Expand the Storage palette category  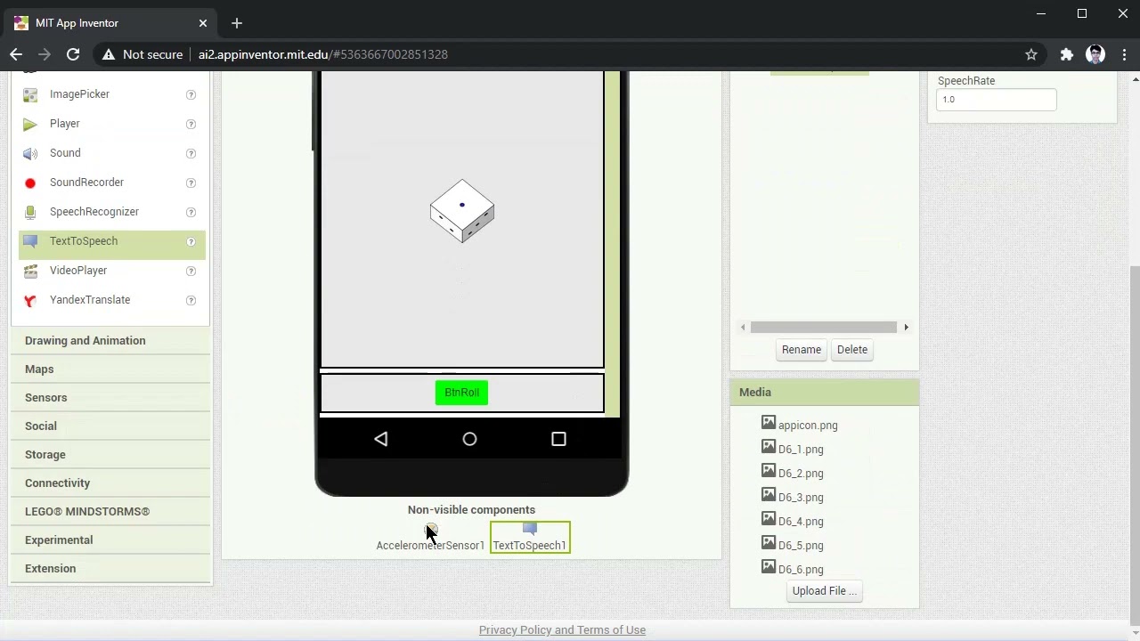coord(110,455)
